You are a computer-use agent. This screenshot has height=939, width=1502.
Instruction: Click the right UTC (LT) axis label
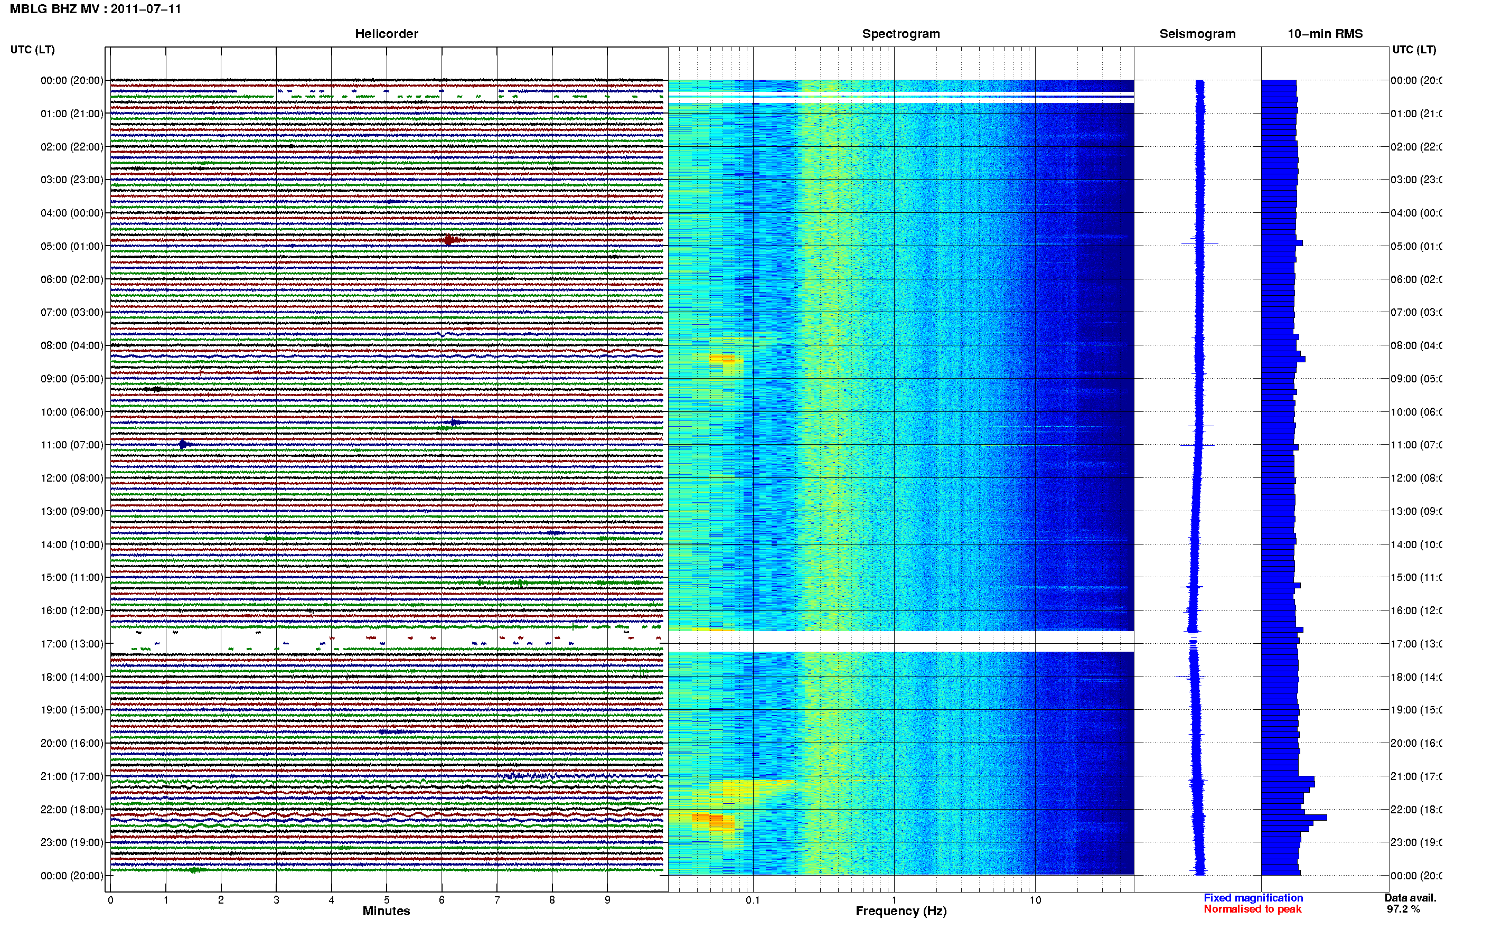(1414, 50)
